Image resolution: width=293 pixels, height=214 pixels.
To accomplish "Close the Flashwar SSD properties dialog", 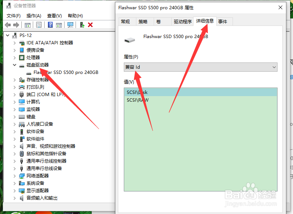I will 280,7.
